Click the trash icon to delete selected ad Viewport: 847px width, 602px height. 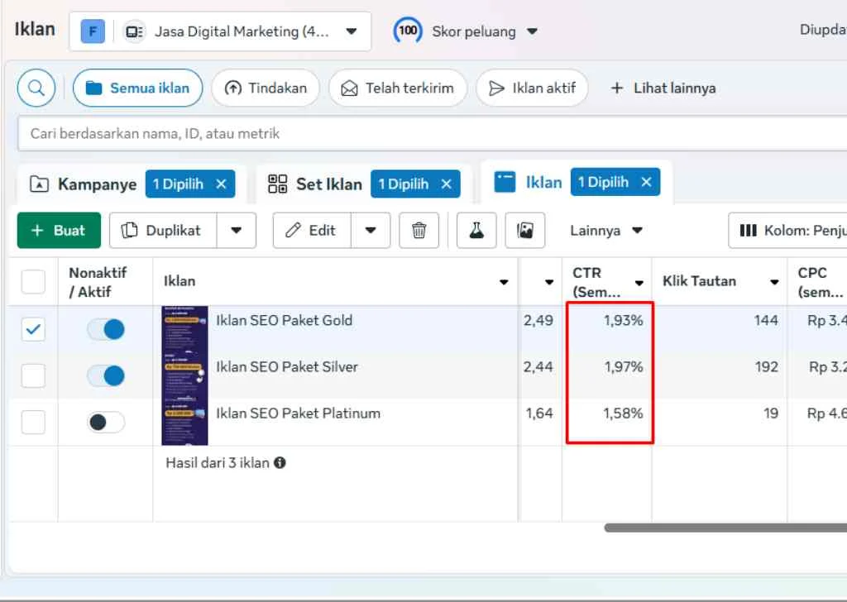click(x=419, y=231)
